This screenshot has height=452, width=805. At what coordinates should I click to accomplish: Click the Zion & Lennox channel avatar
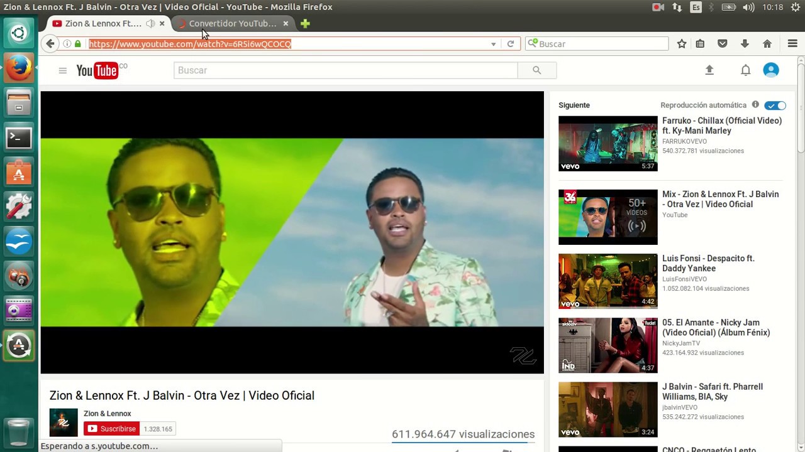point(64,422)
